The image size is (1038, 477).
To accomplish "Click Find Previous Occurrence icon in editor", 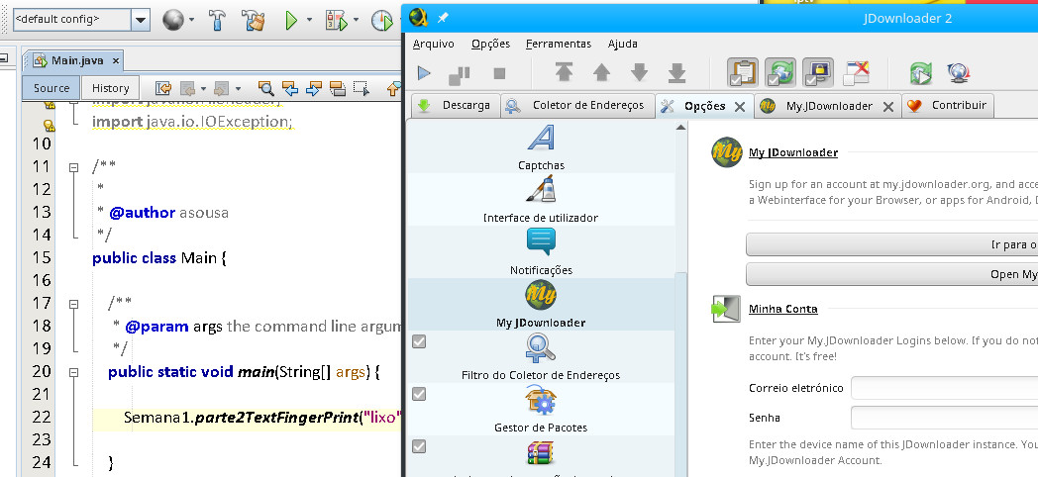I will 290,88.
